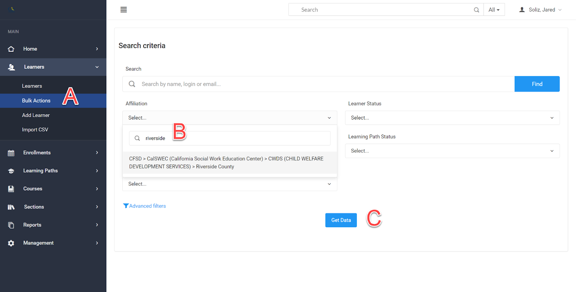
Task: Click the Learning Paths graduation cap icon
Action: tap(11, 171)
